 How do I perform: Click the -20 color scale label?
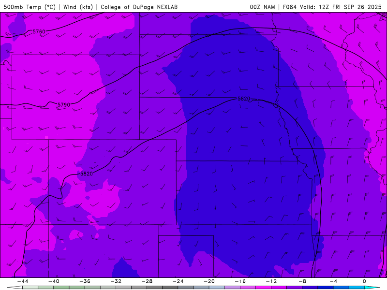tap(209, 281)
